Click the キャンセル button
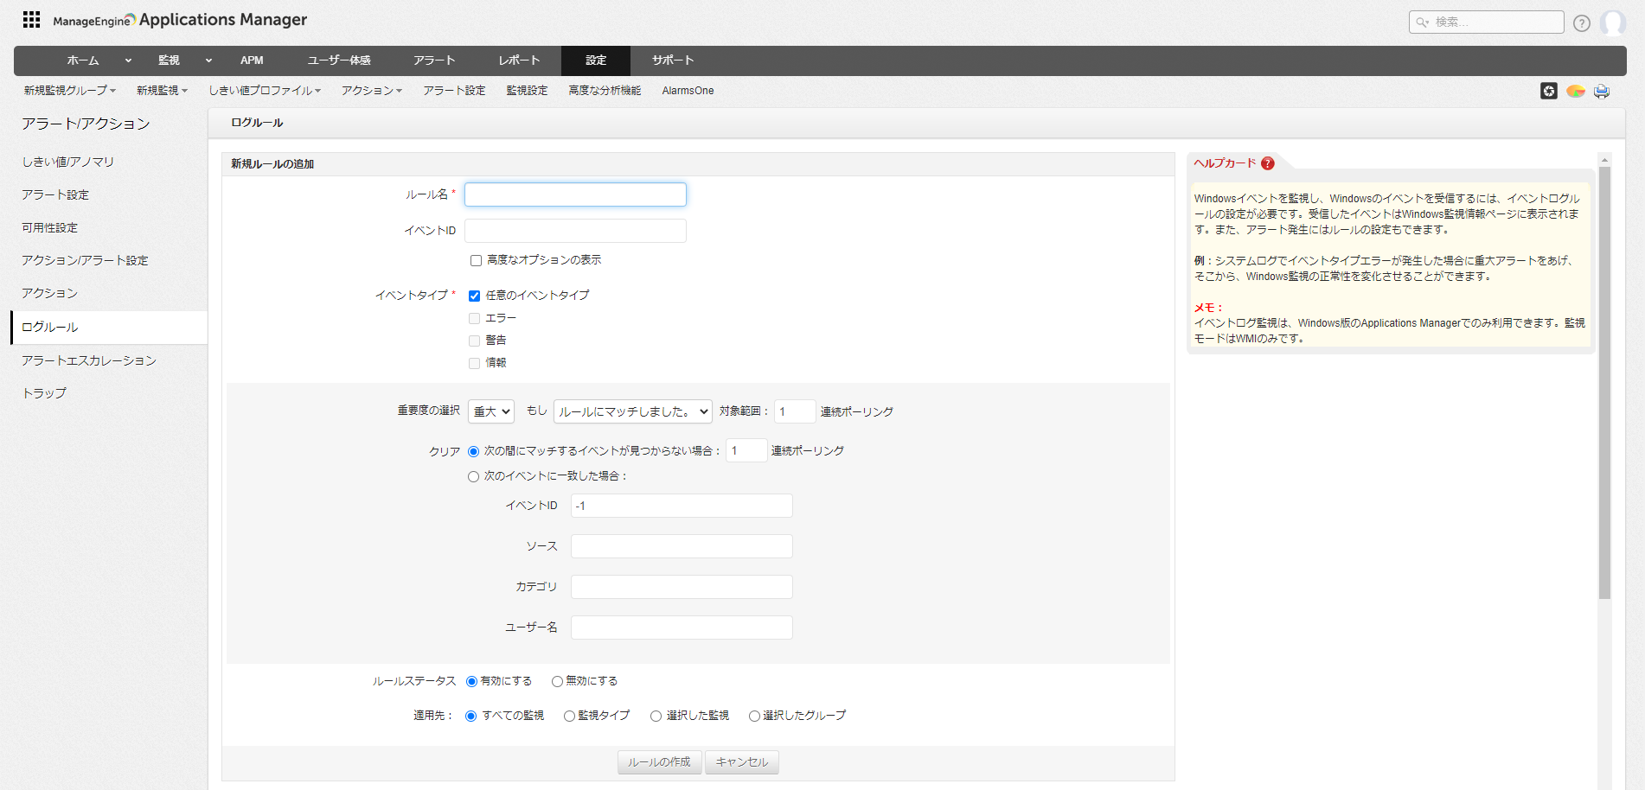The image size is (1645, 790). point(741,761)
